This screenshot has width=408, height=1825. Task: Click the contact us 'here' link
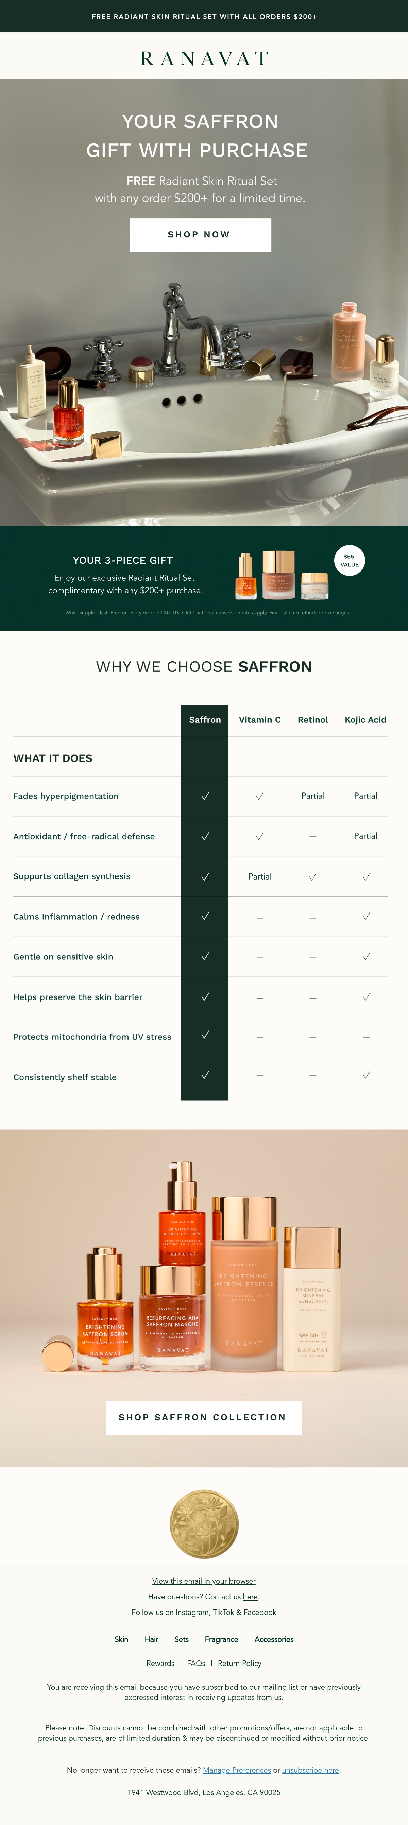(250, 1596)
